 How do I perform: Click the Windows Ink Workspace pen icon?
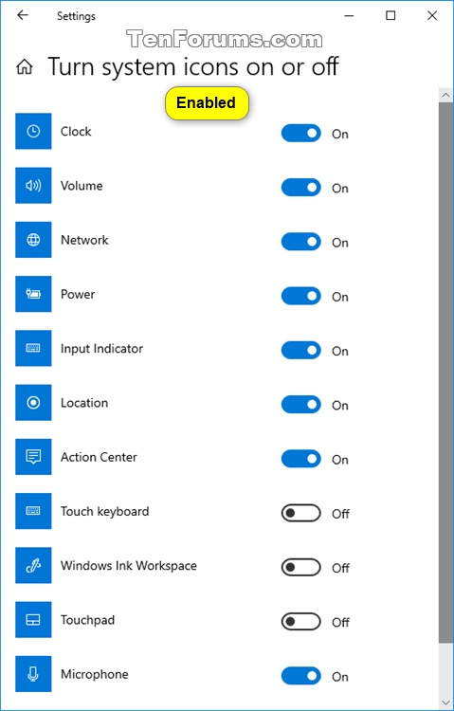pyautogui.click(x=33, y=565)
